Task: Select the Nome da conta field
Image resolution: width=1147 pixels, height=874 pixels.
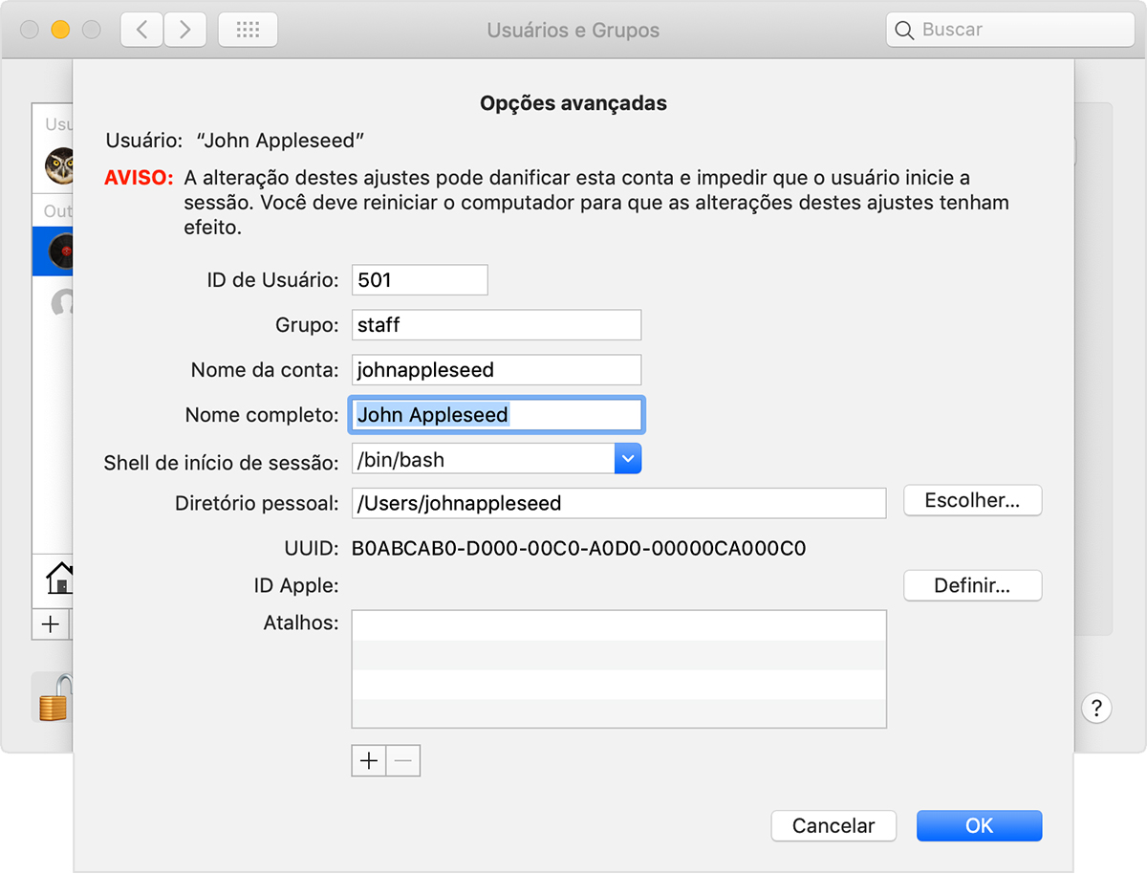Action: 496,370
